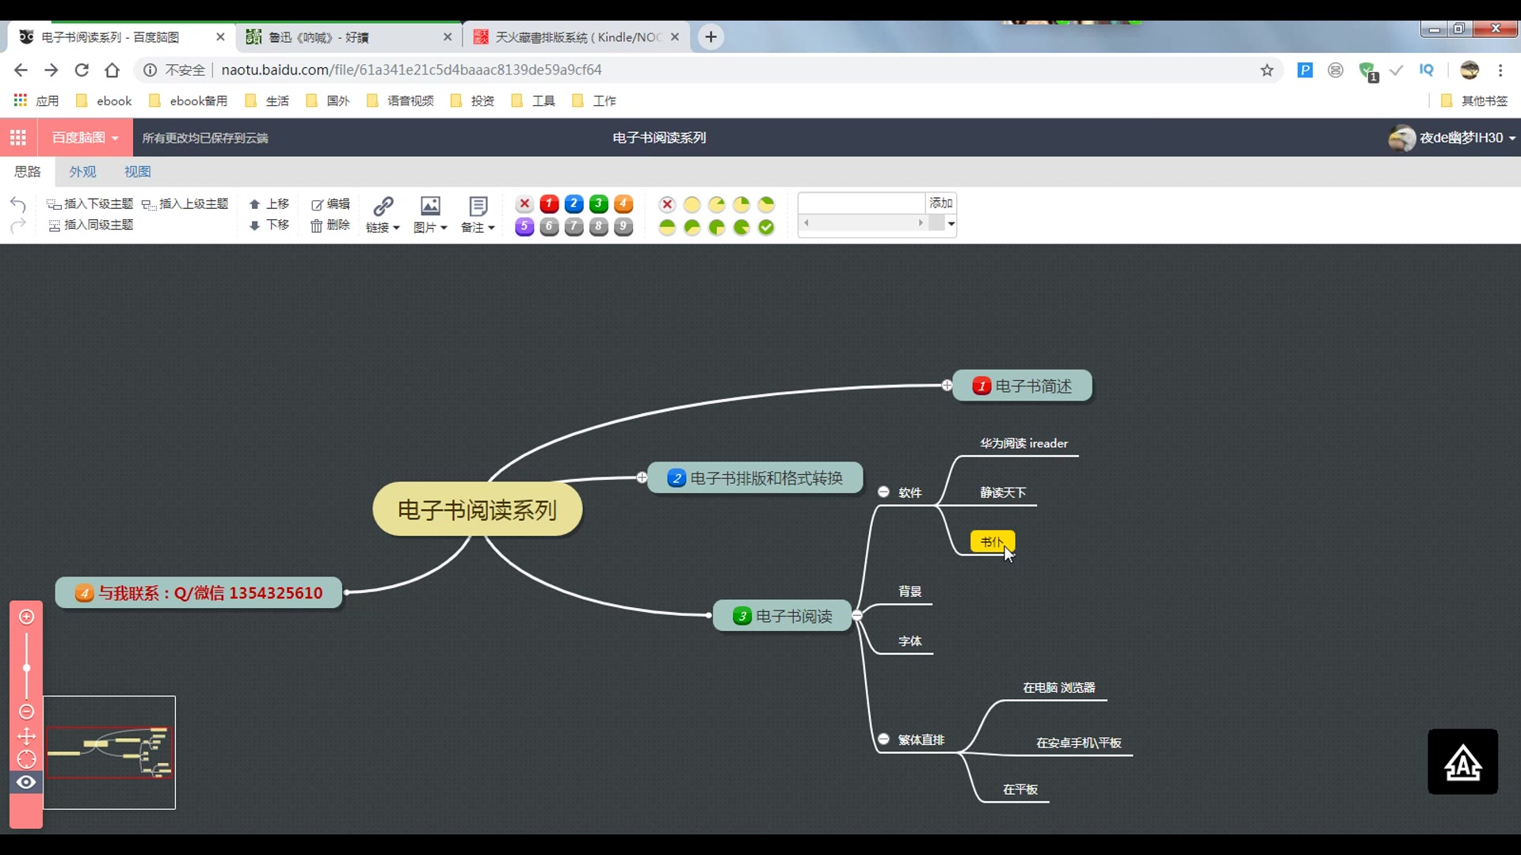Click 插入下级主题 button
1521x855 pixels.
(90, 204)
